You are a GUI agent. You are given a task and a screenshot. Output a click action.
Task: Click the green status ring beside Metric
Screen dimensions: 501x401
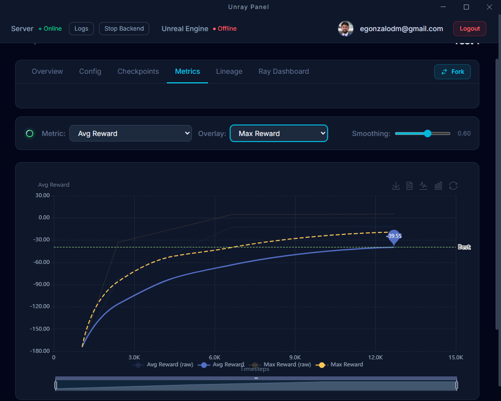click(x=30, y=133)
